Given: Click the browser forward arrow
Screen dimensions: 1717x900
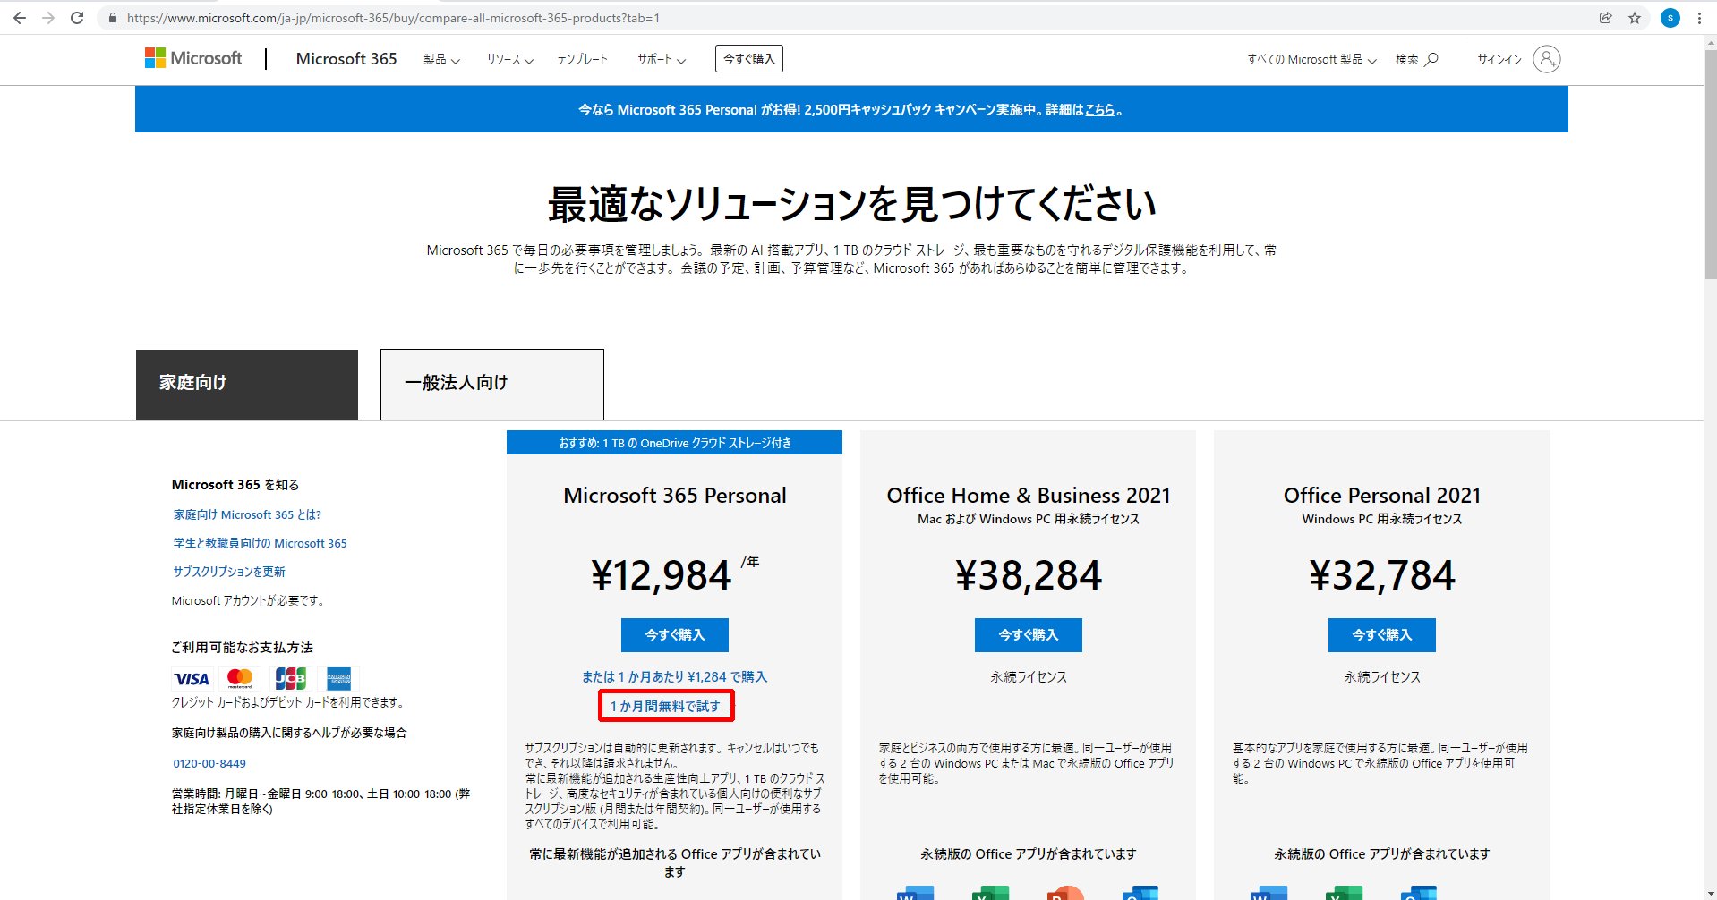Looking at the screenshot, I should pyautogui.click(x=48, y=18).
